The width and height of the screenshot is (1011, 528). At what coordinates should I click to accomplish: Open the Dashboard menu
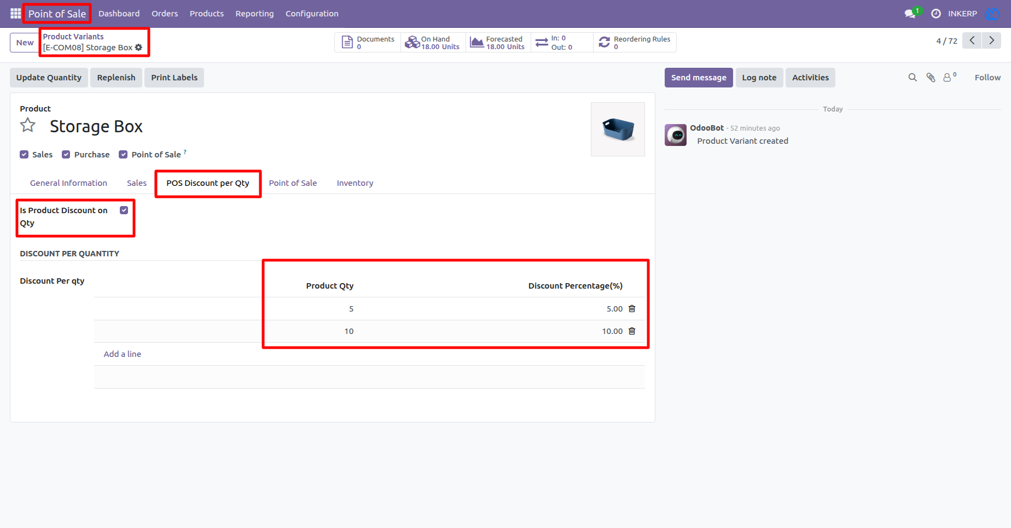click(119, 14)
